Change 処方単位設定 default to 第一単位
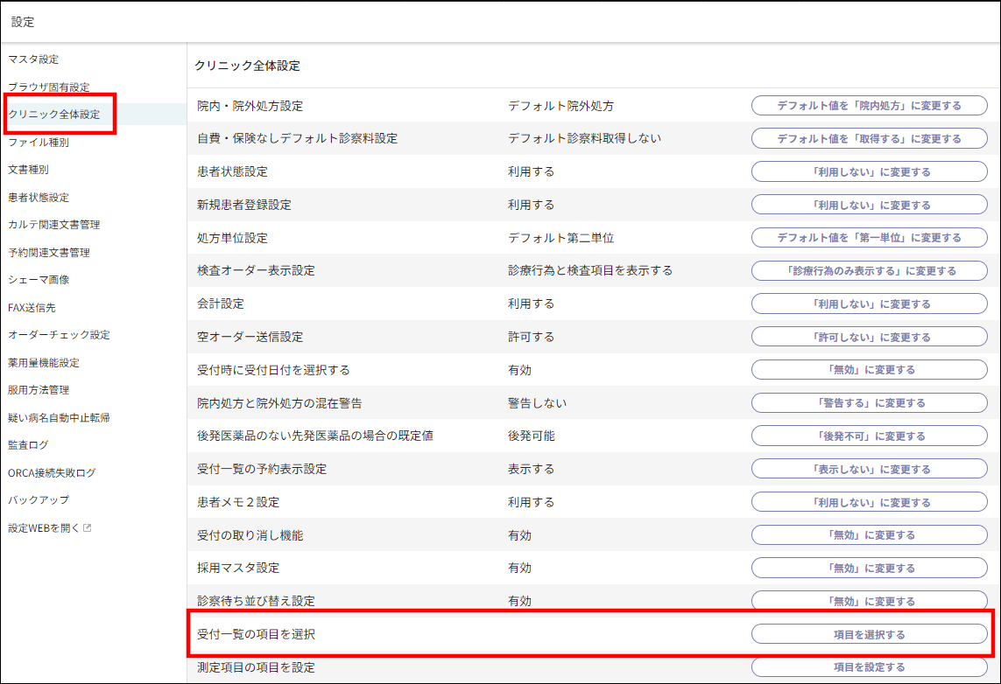 coord(869,237)
